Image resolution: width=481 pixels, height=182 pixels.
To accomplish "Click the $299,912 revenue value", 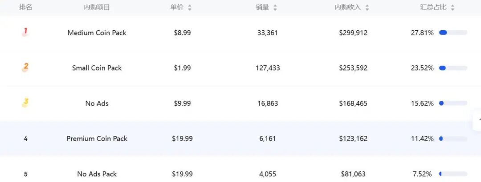I will [x=353, y=33].
